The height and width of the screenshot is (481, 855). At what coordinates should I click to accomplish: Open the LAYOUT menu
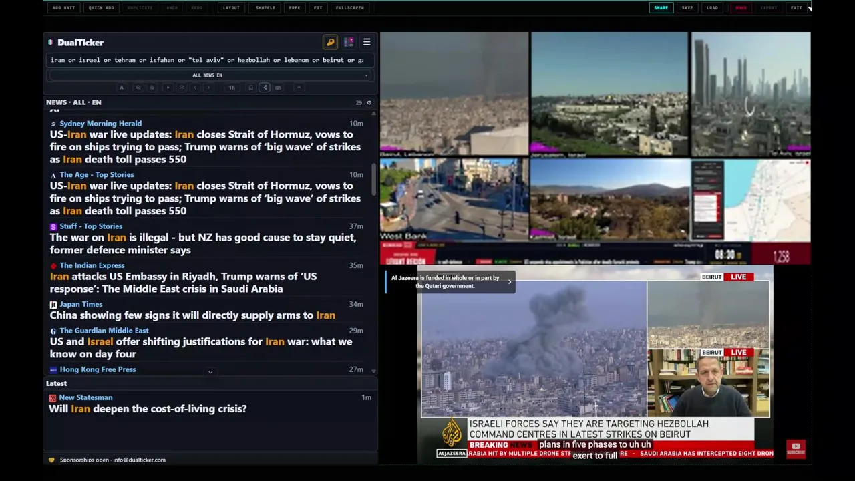pyautogui.click(x=231, y=8)
